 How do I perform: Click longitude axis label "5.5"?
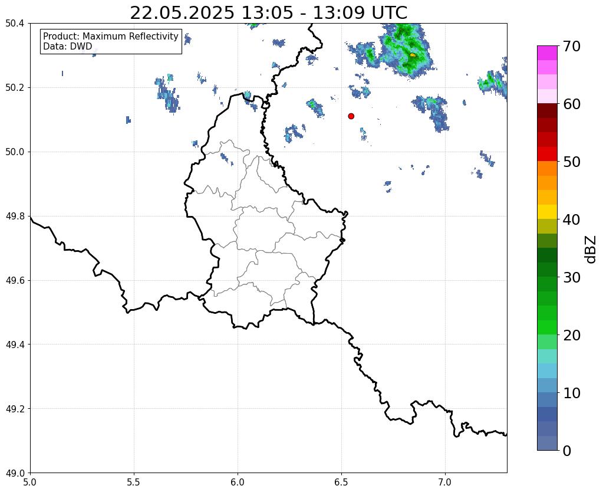point(134,482)
